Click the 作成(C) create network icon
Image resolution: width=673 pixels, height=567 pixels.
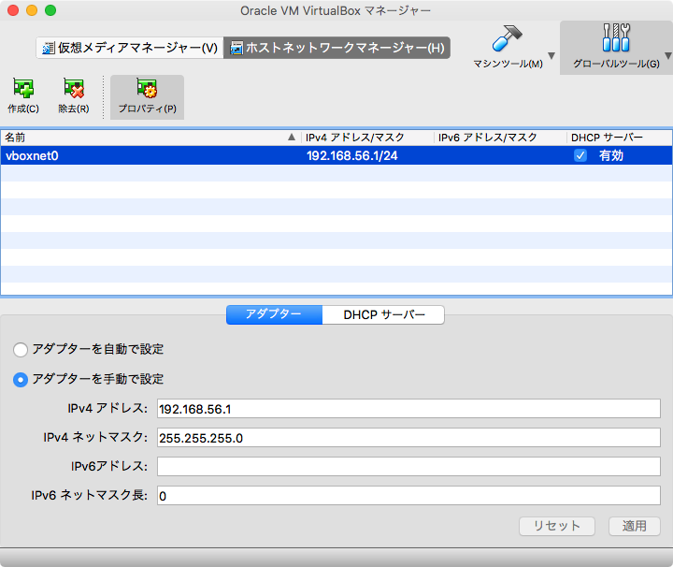tap(23, 88)
